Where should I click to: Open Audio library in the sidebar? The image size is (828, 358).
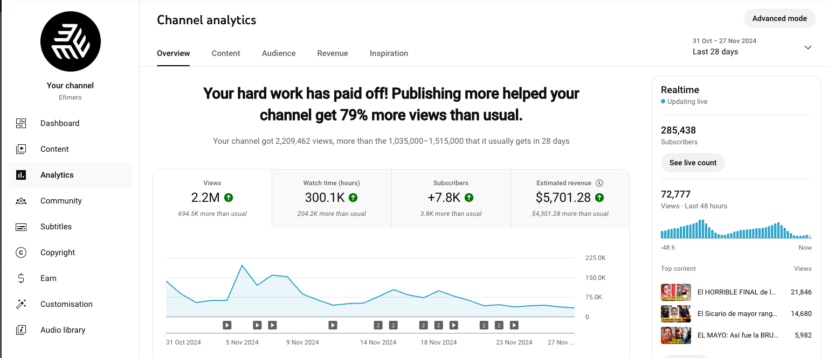coord(70,330)
